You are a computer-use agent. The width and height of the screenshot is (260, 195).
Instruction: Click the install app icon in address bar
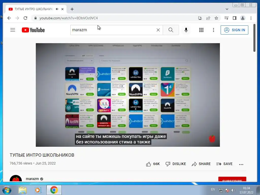[200, 18]
